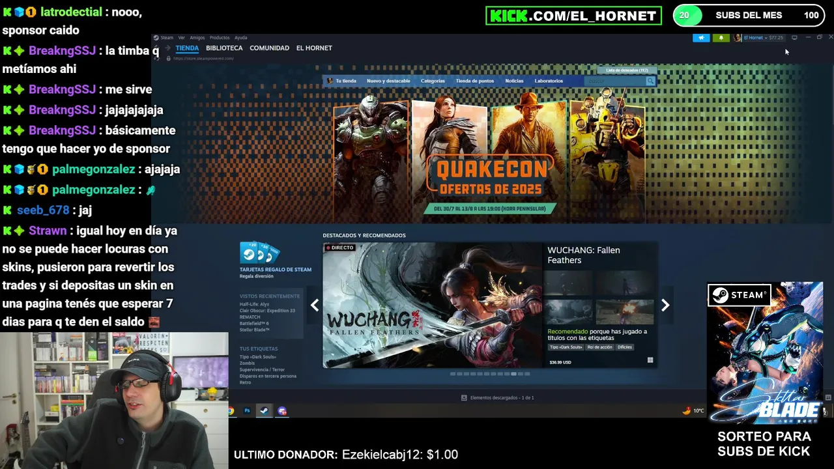Viewport: 834px width, 469px height.
Task: Select the highlighted carousel pagination dot
Action: coord(514,374)
